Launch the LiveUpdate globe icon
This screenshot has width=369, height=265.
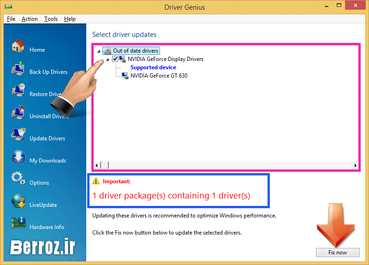click(18, 202)
